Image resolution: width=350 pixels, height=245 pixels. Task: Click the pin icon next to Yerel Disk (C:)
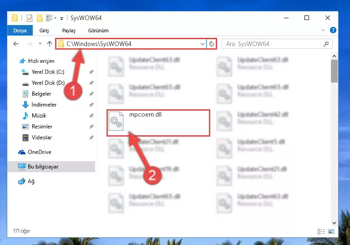(91, 72)
